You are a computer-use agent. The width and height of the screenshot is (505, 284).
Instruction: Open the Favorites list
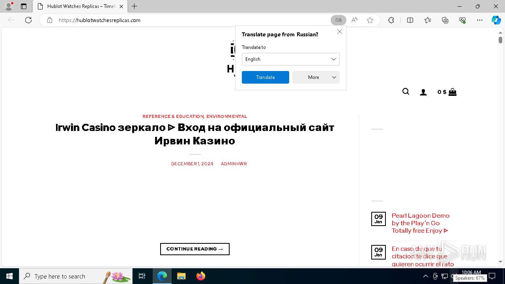pyautogui.click(x=428, y=20)
